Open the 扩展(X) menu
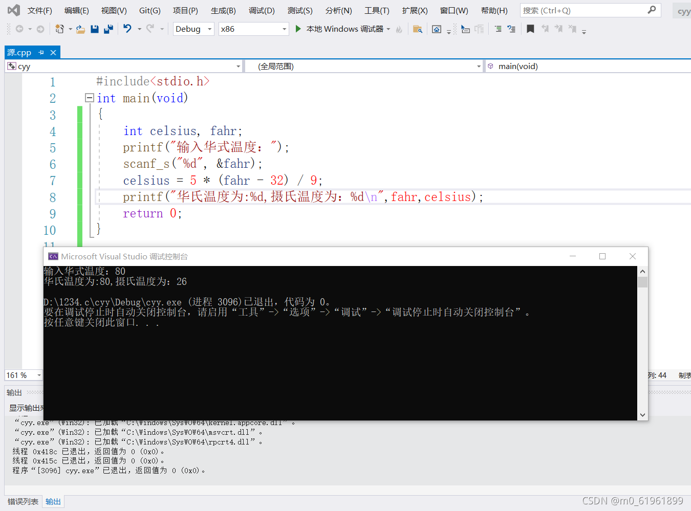Viewport: 691px width, 511px height. [x=415, y=10]
